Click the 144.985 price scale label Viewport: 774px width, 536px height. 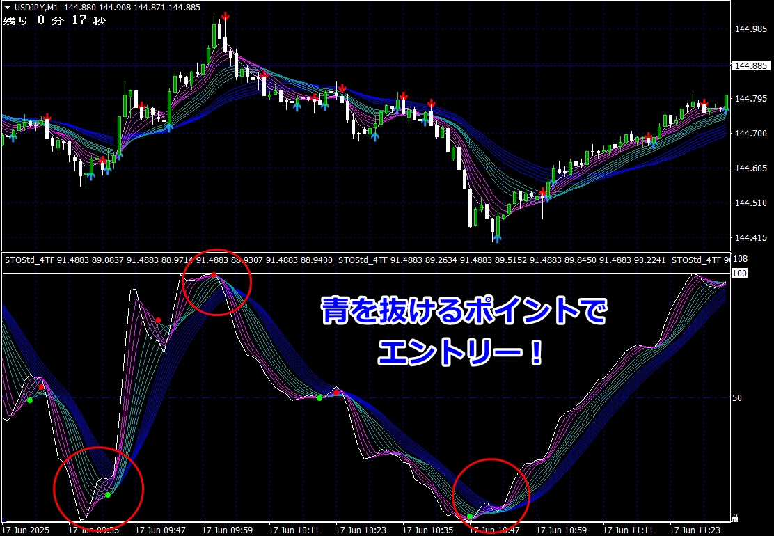pos(750,29)
